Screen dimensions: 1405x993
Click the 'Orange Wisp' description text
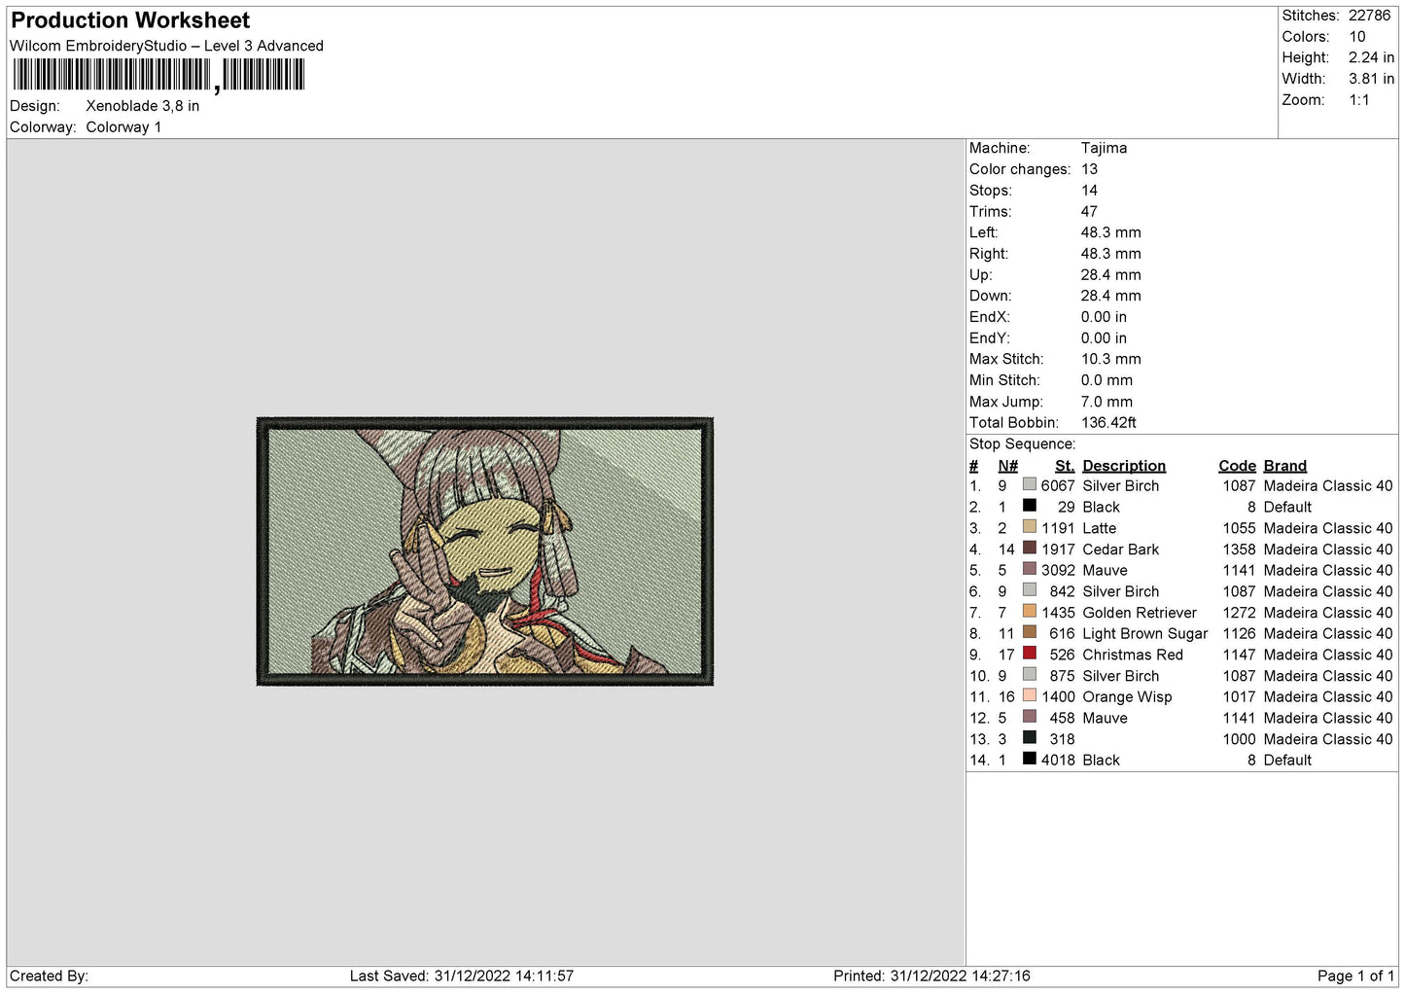pos(1127,697)
